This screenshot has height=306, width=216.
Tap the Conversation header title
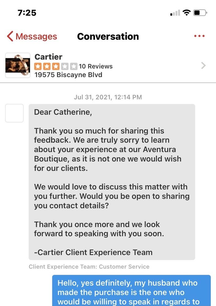click(108, 36)
